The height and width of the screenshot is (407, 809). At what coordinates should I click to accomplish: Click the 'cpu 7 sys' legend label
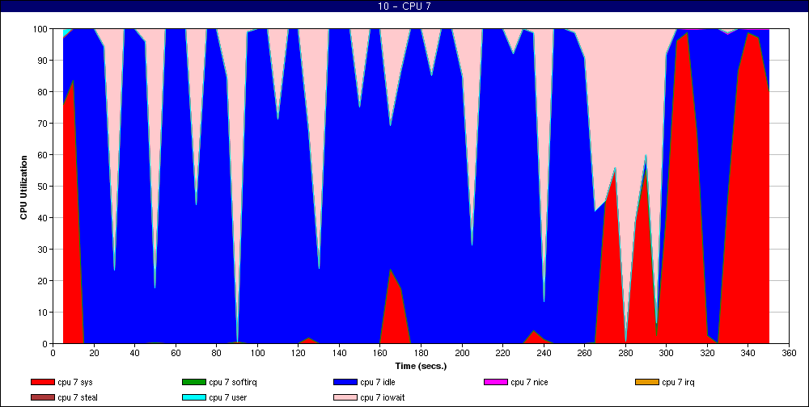click(x=75, y=382)
